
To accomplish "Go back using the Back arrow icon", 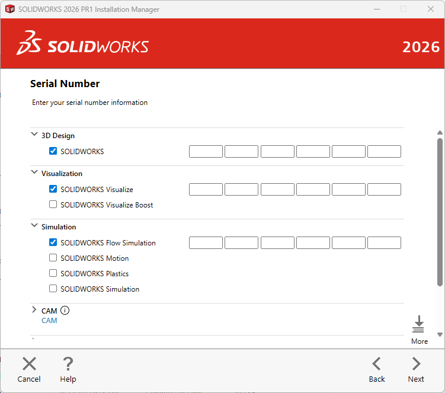I will click(376, 364).
